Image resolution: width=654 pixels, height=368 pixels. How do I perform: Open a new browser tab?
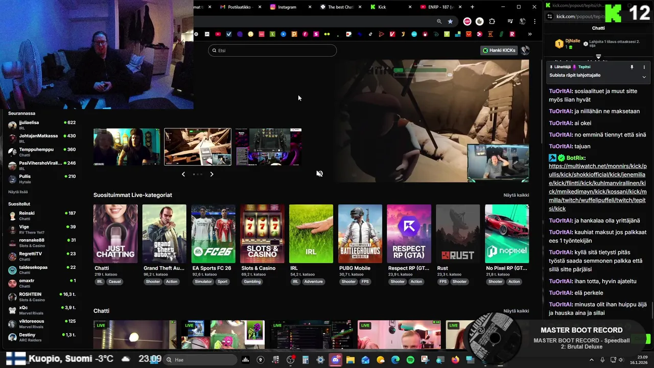472,7
